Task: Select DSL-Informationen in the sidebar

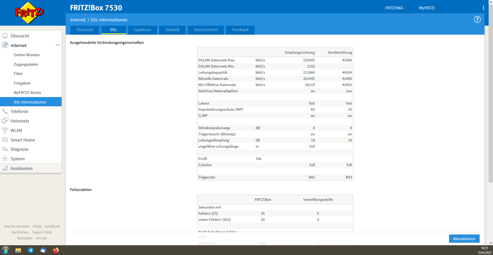Action: click(x=31, y=102)
